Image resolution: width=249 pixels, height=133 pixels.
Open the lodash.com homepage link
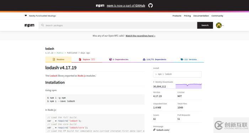coord(163,130)
